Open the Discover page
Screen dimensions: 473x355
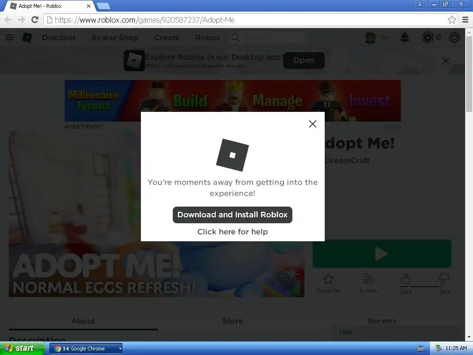(x=59, y=37)
